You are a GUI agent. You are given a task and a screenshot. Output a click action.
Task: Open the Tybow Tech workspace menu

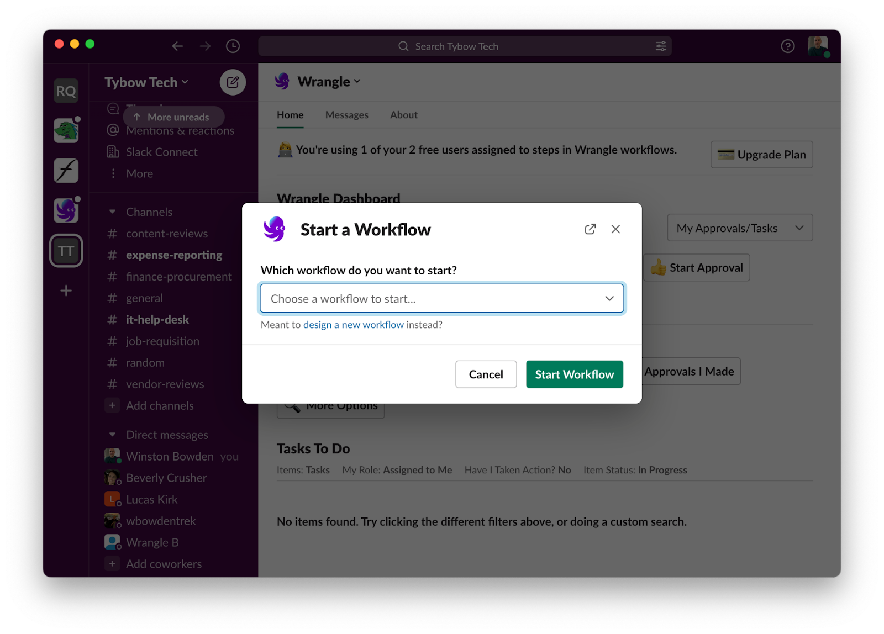click(146, 82)
